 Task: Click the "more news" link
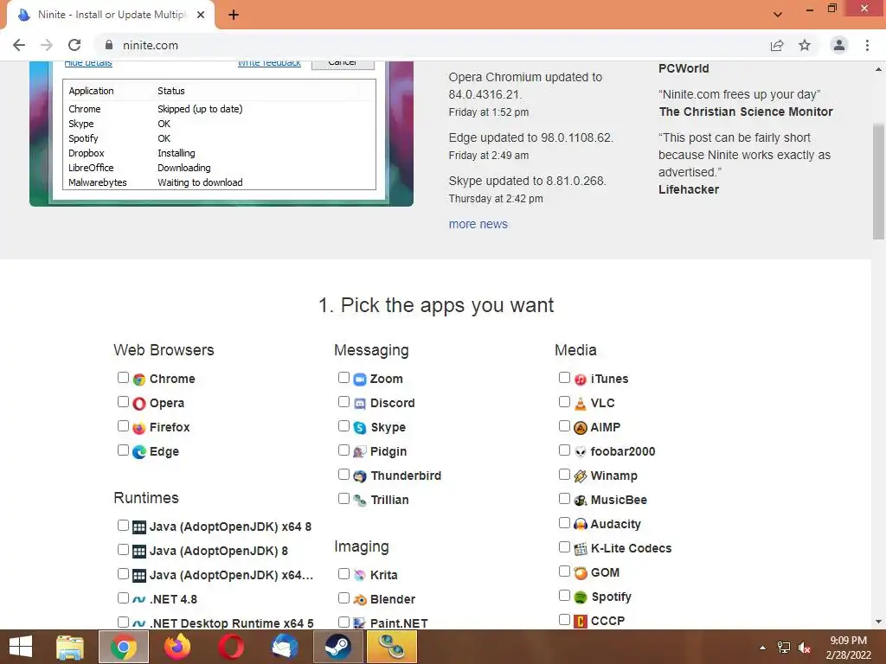click(x=478, y=224)
